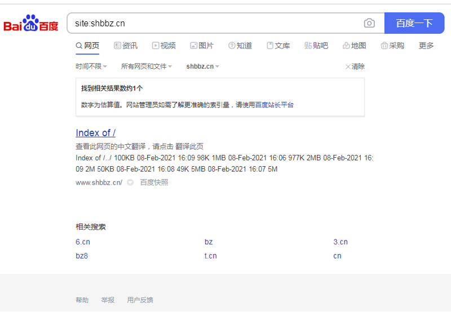
Task: Expand the 所有网页和文件 file type dropdown
Action: (147, 66)
